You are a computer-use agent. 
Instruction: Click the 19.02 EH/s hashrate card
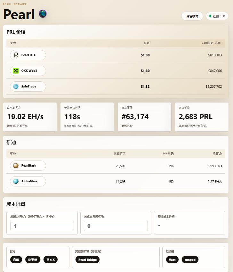click(30, 117)
